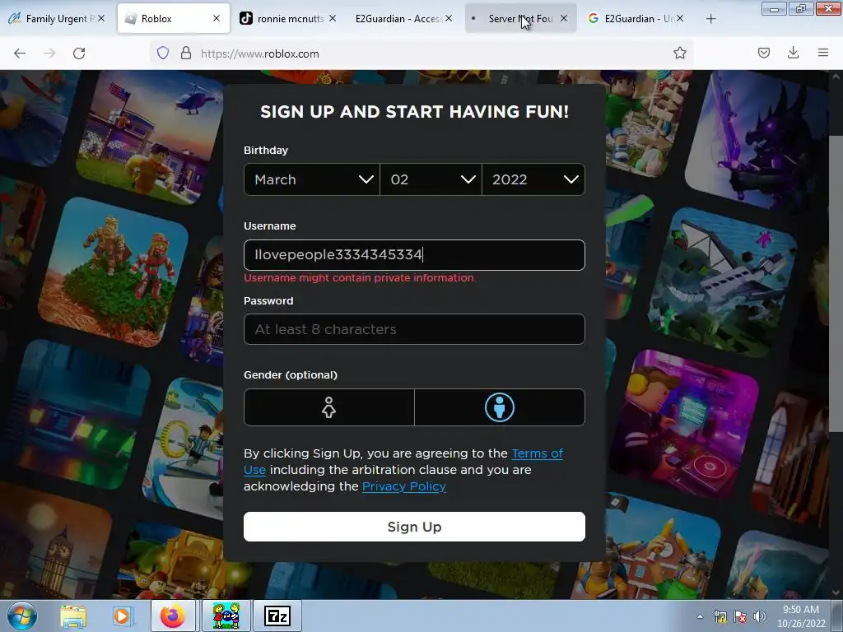Switch to the E2Guardian Access tab

click(x=404, y=18)
